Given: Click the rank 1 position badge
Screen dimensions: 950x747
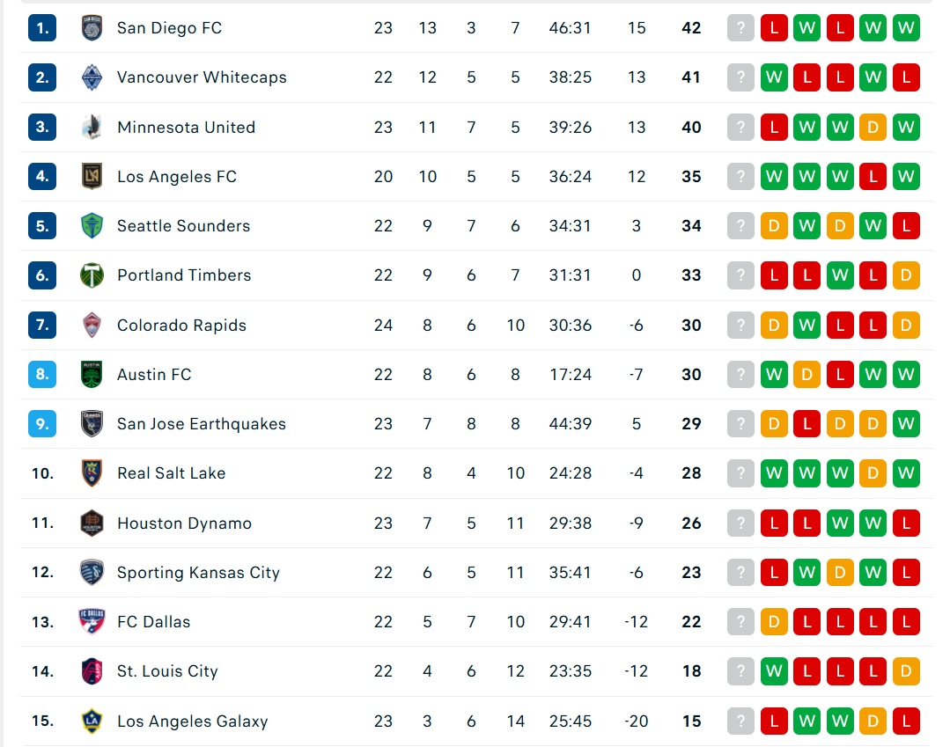Looking at the screenshot, I should click(x=42, y=28).
